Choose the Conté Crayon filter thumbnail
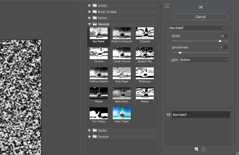 pos(121,53)
